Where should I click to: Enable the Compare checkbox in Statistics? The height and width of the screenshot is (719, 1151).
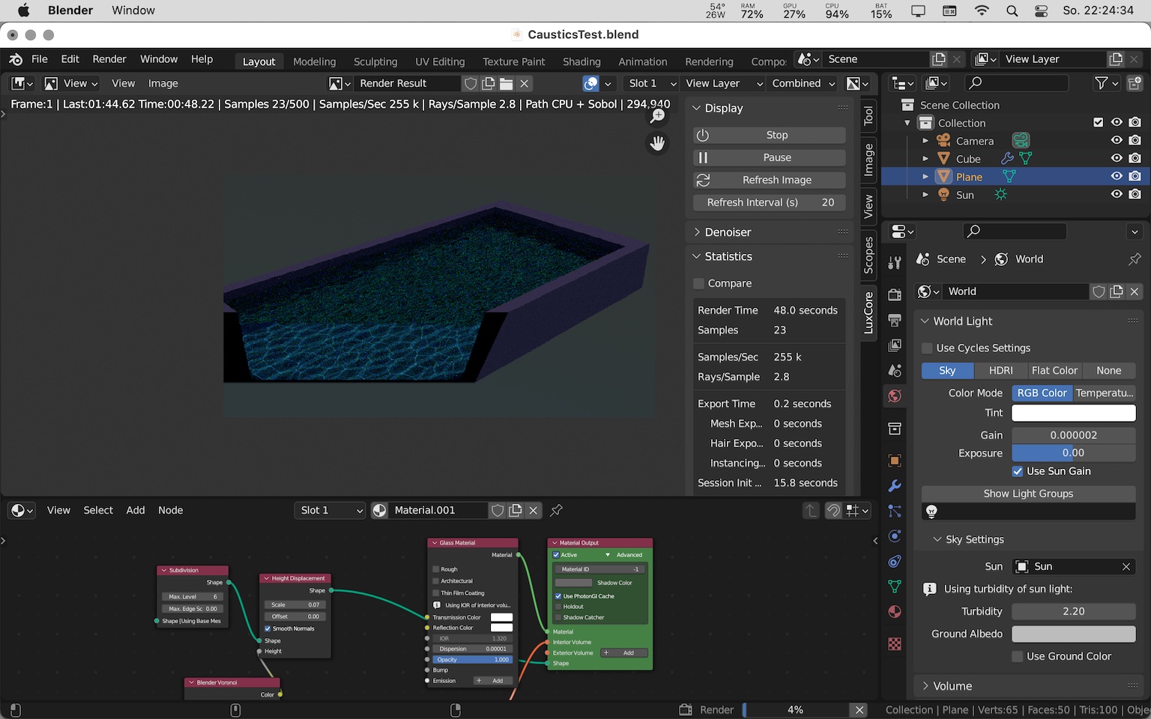[698, 283]
